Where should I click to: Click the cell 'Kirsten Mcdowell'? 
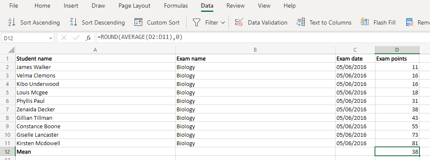[95, 143]
